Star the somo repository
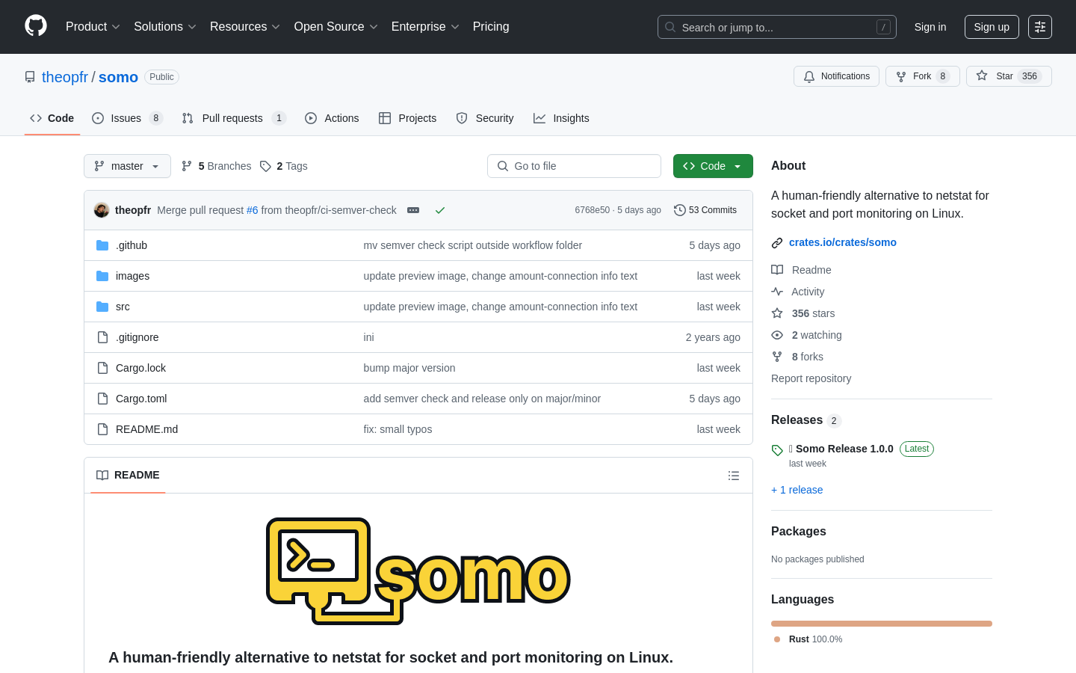The image size is (1076, 673). 1009,76
